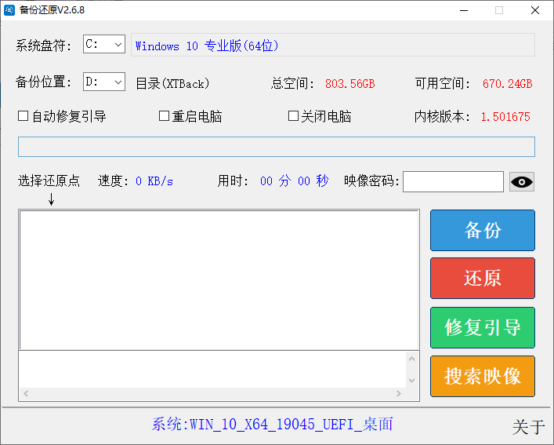Click the blue 备份 button
Screen dimensions: 554x445
pos(482,231)
